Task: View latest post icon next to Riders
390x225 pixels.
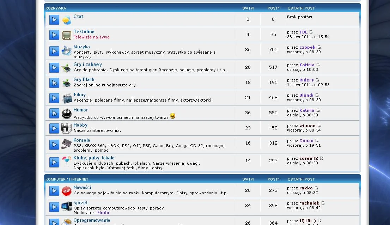Action: [x=317, y=80]
